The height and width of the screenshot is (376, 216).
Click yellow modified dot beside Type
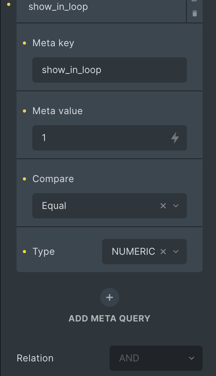pos(24,252)
